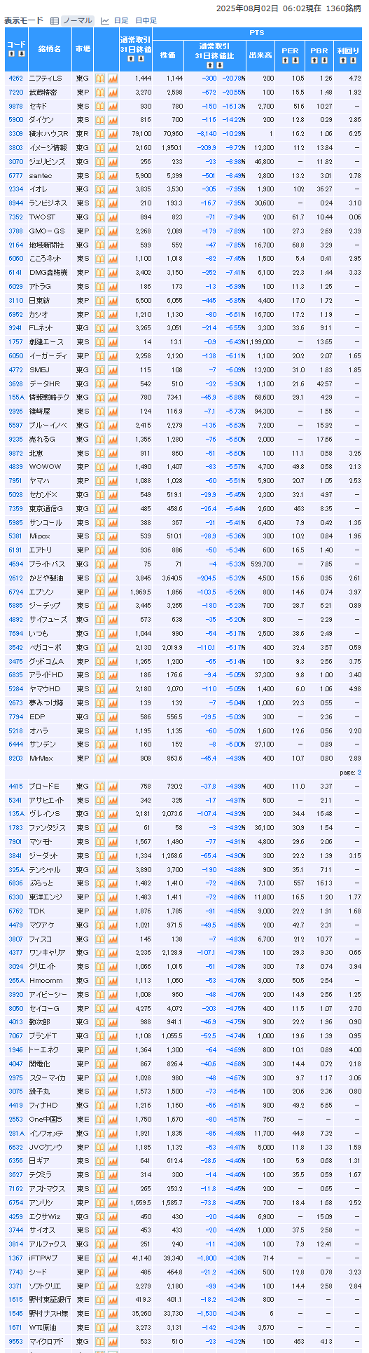Open the chart icon for JVCケンウ
The image size is (369, 1353).
click(x=112, y=1147)
